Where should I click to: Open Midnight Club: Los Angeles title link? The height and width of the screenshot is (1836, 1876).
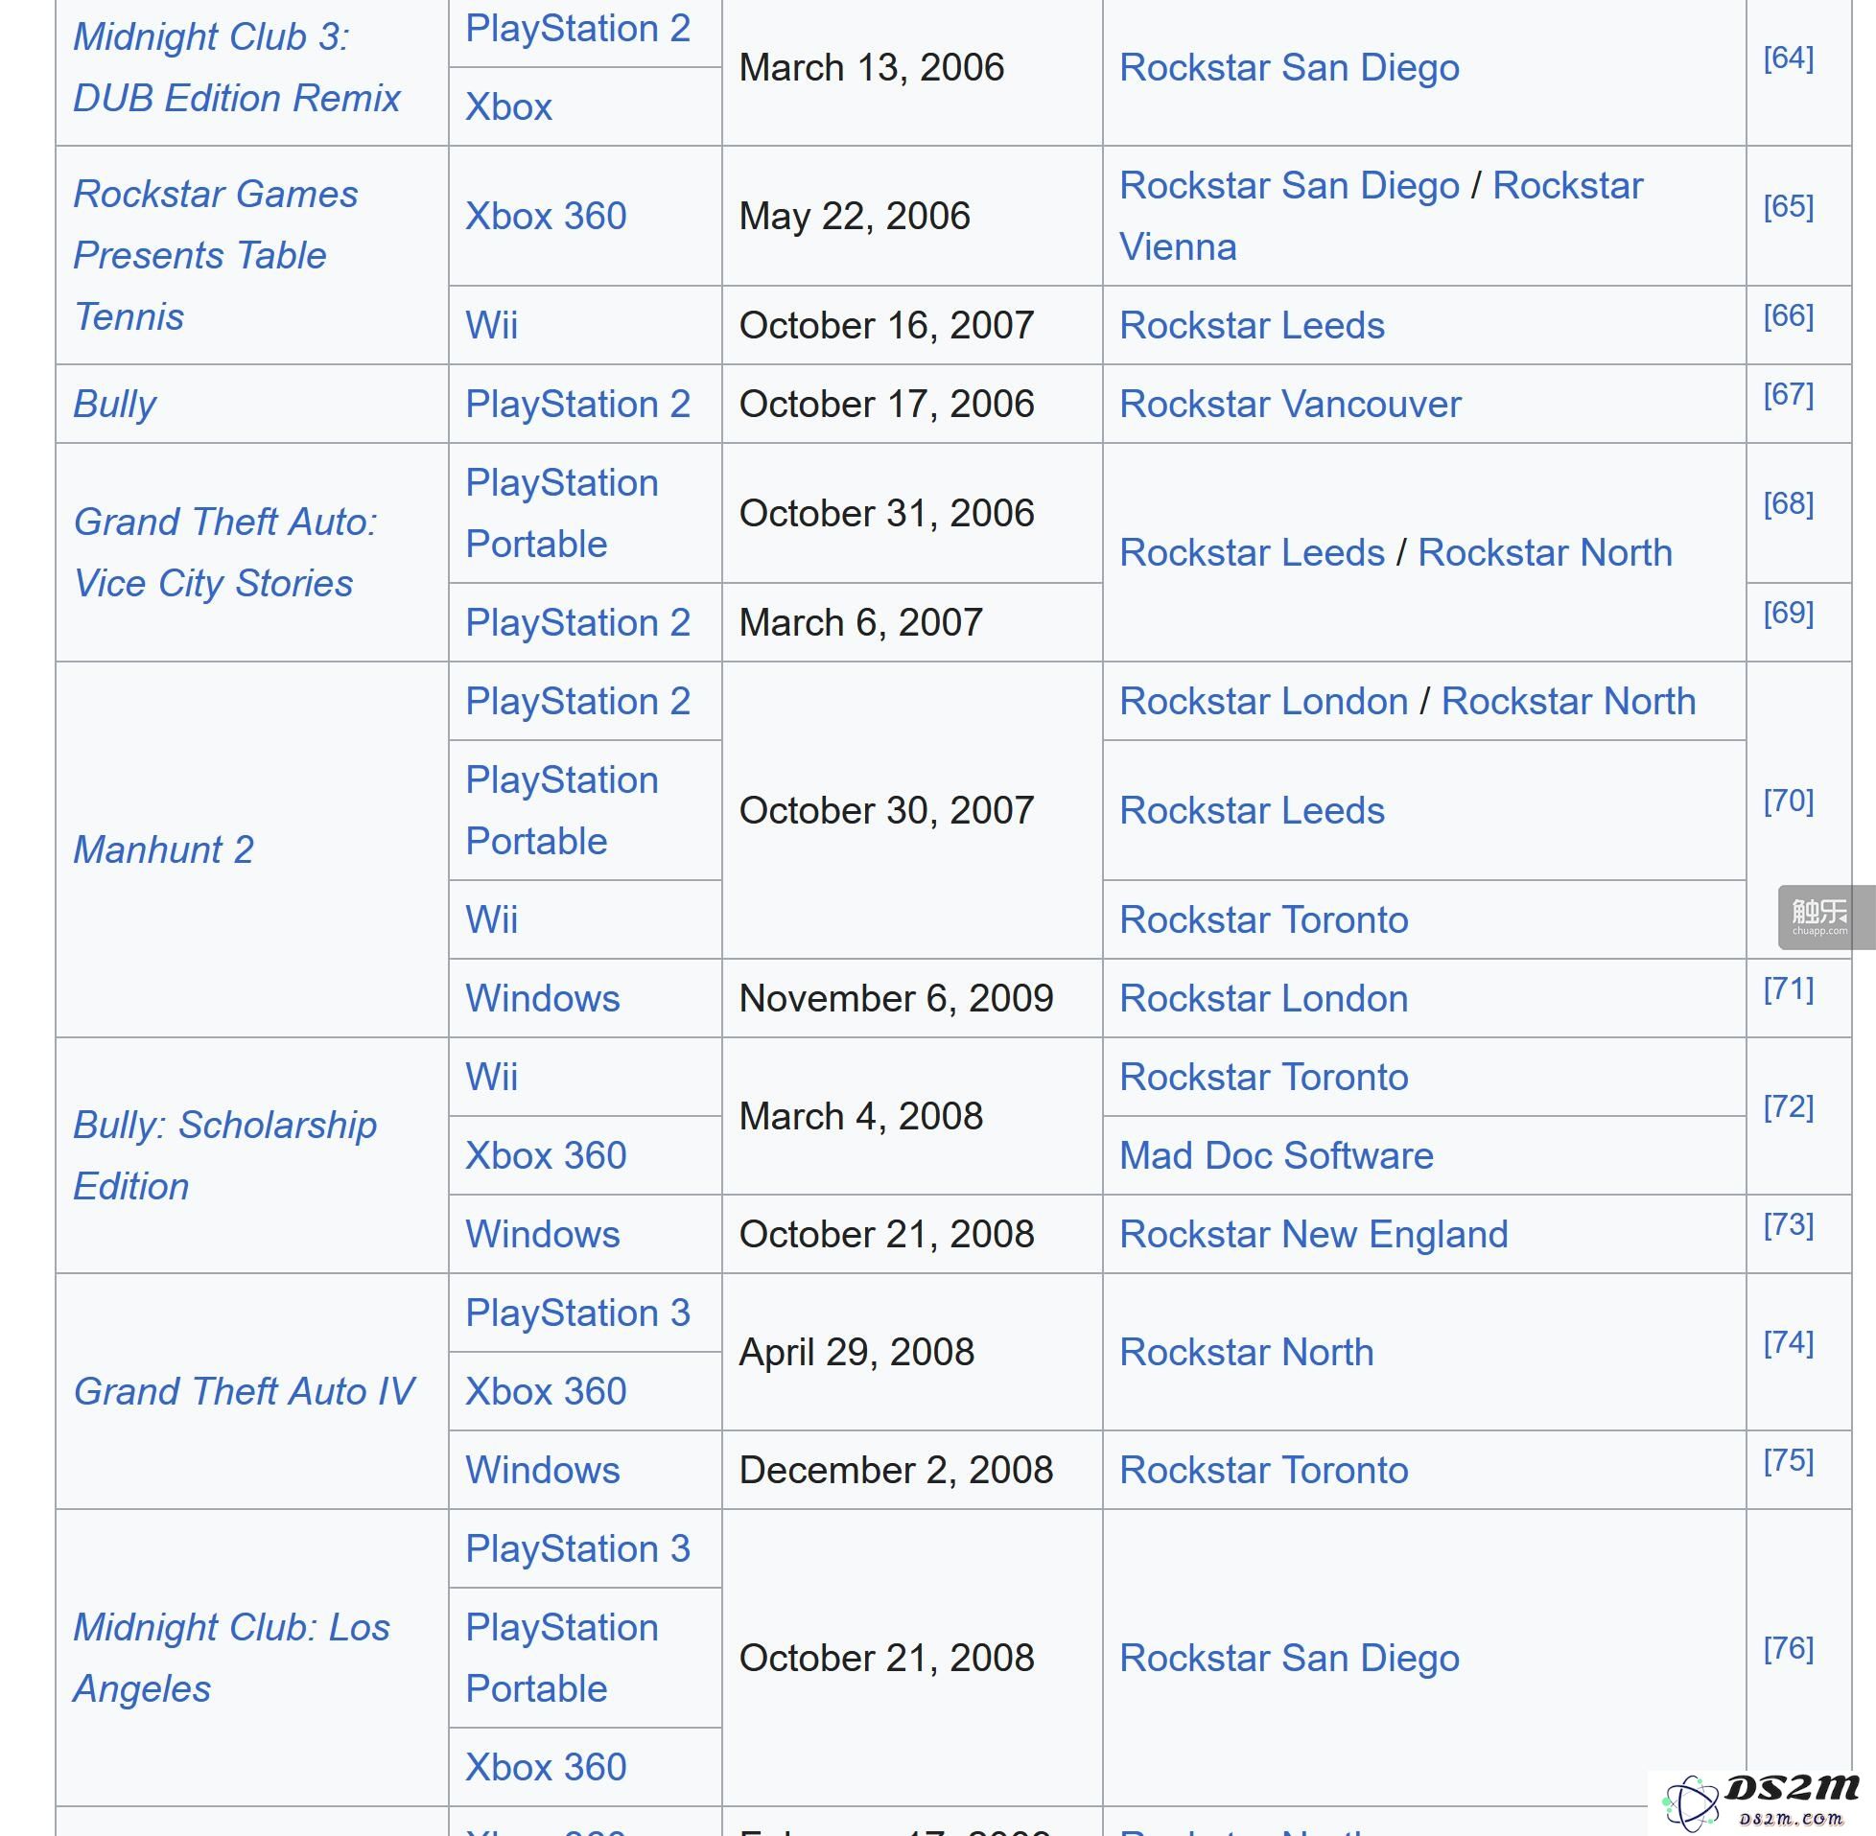(231, 1658)
